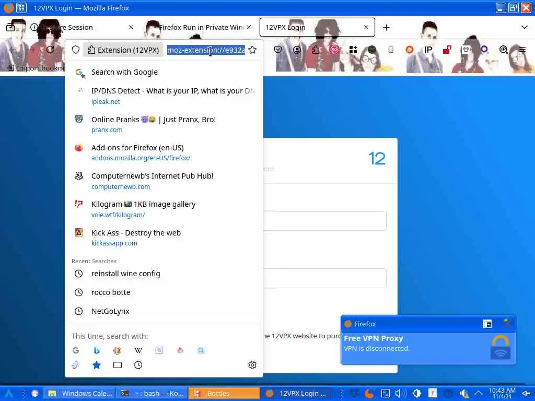Click the pink circular extension icon
Image resolution: width=535 pixels, height=401 pixels.
tap(334, 50)
